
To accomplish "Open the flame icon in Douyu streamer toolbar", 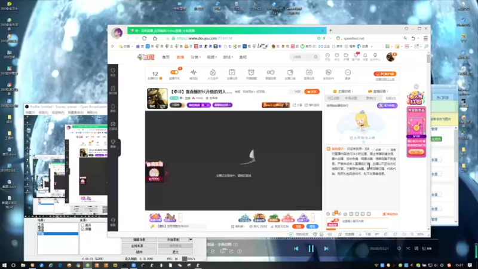I will click(213, 72).
